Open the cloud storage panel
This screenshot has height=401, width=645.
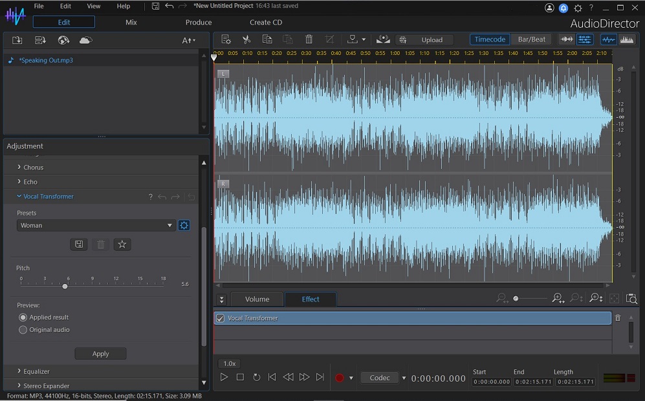(x=85, y=39)
